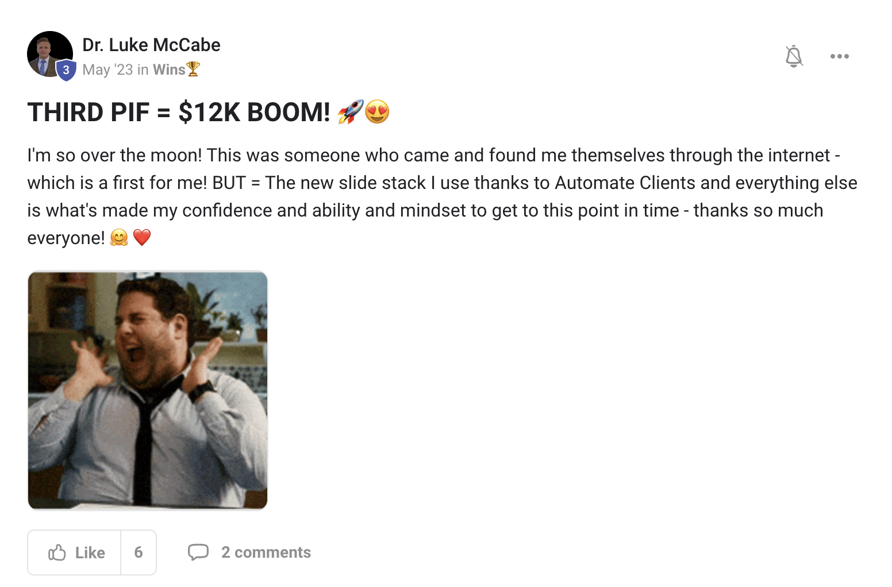Open the three-dot post options menu

(x=839, y=56)
